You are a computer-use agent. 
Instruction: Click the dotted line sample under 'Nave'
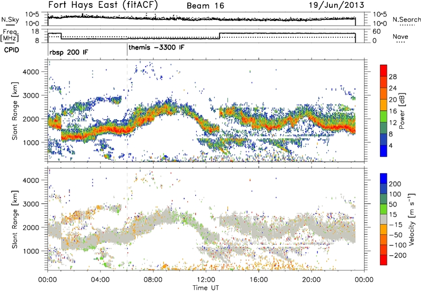pyautogui.click(x=400, y=42)
